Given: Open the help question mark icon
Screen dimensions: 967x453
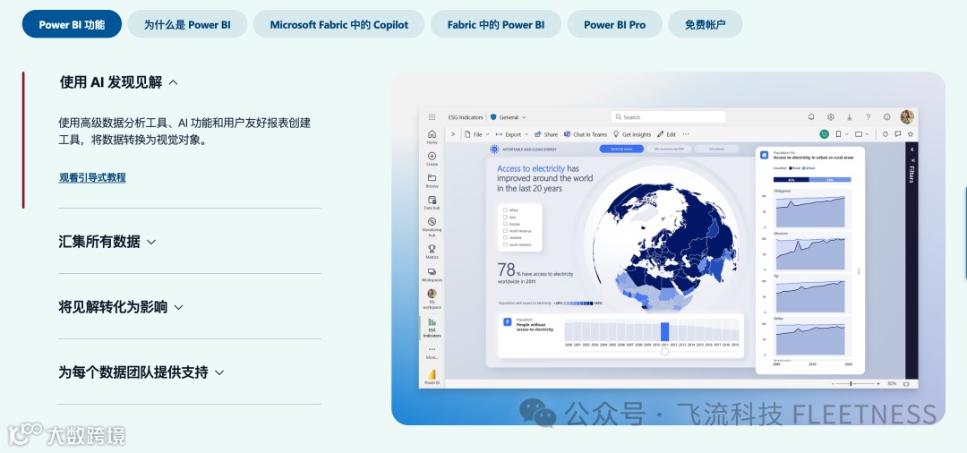Looking at the screenshot, I should pyautogui.click(x=869, y=116).
